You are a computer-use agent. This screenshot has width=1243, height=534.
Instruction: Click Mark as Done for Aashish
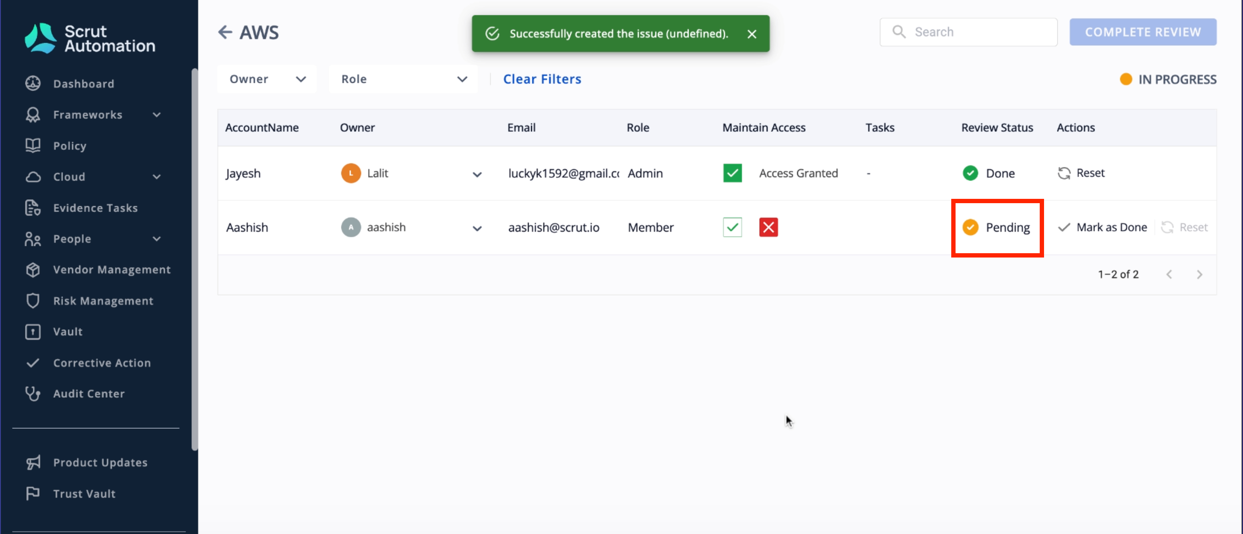pos(1102,227)
